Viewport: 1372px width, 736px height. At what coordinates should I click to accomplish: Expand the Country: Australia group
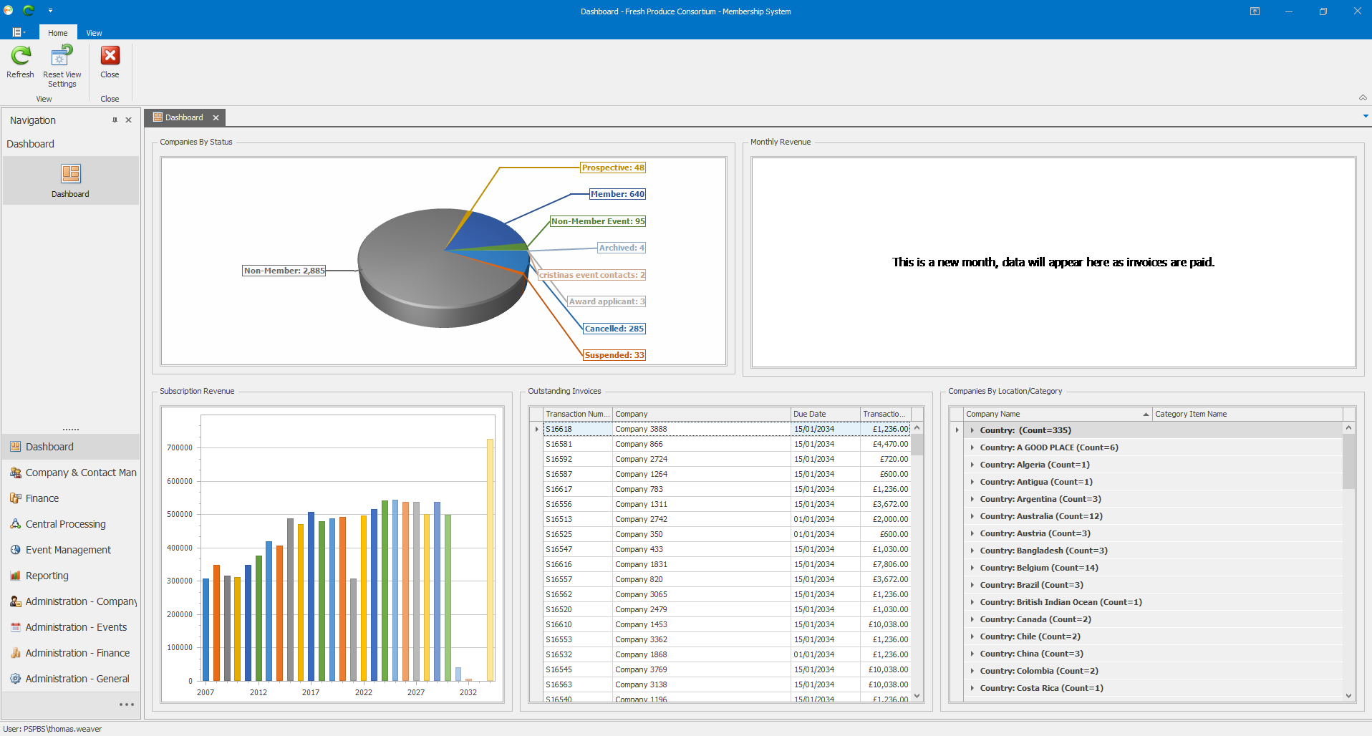(x=972, y=516)
